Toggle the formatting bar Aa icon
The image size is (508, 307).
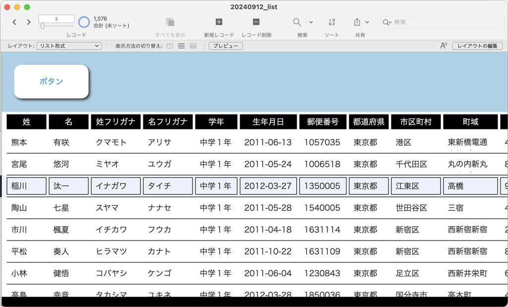click(444, 46)
